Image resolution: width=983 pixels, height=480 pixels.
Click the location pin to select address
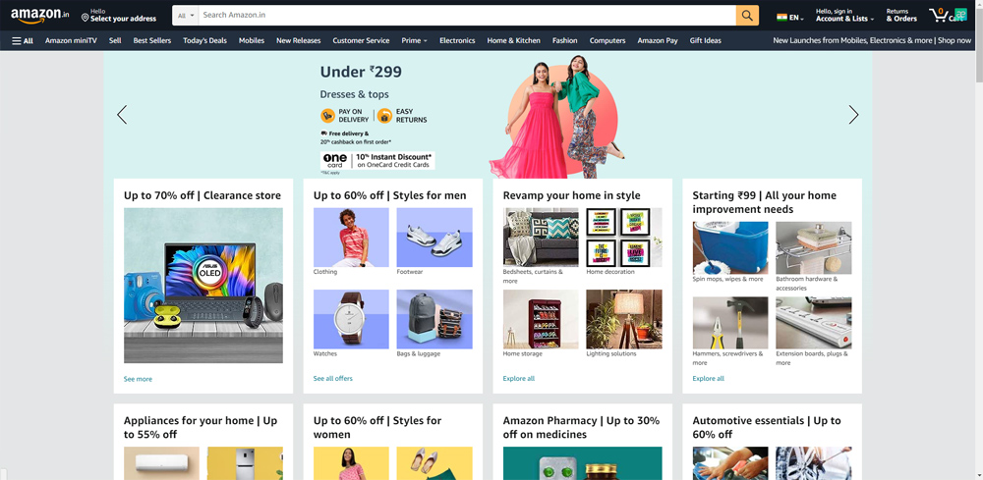coord(86,17)
